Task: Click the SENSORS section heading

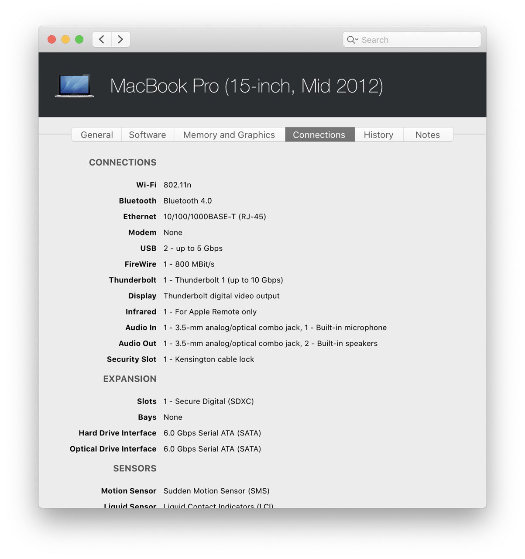Action: click(135, 469)
